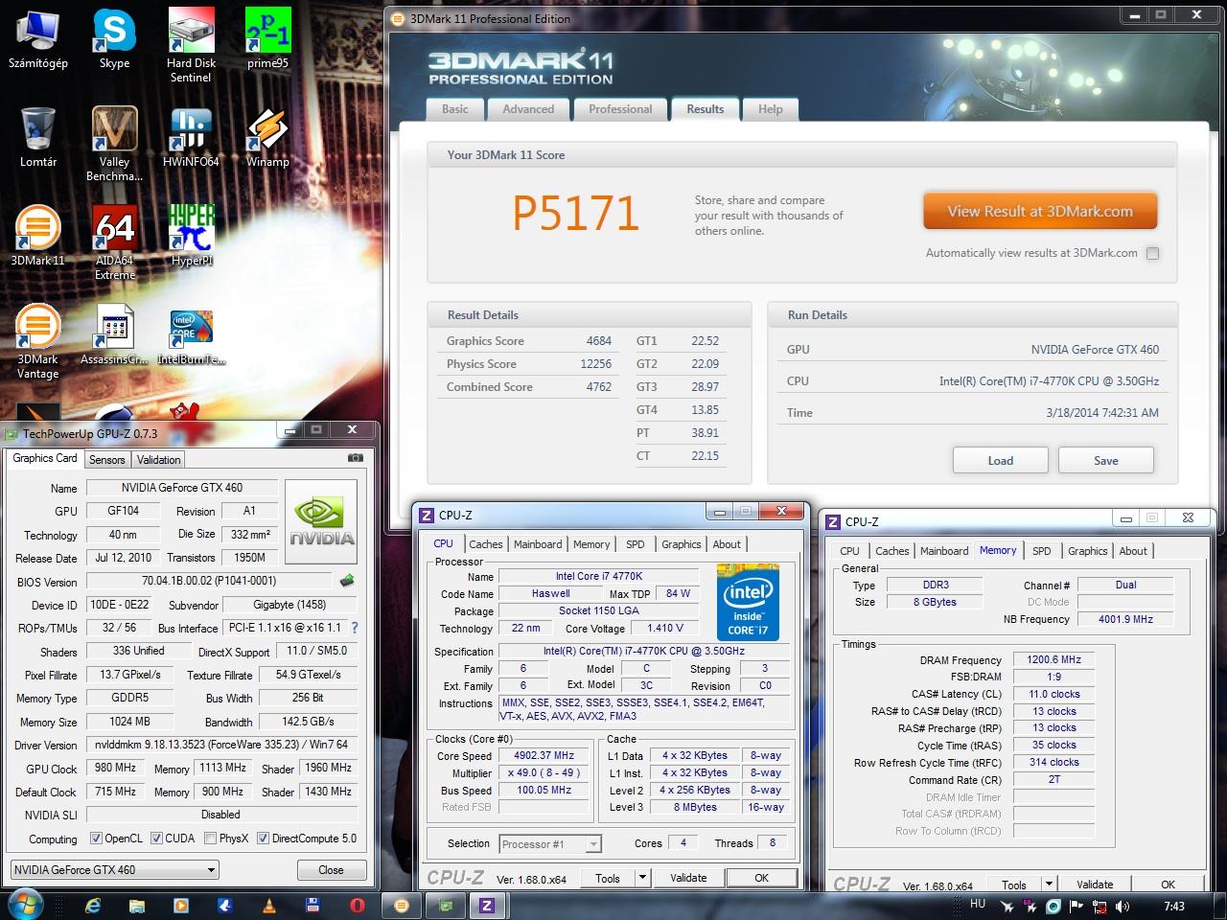The height and width of the screenshot is (920, 1227).
Task: Click the HU language indicator in taskbar
Action: click(978, 903)
